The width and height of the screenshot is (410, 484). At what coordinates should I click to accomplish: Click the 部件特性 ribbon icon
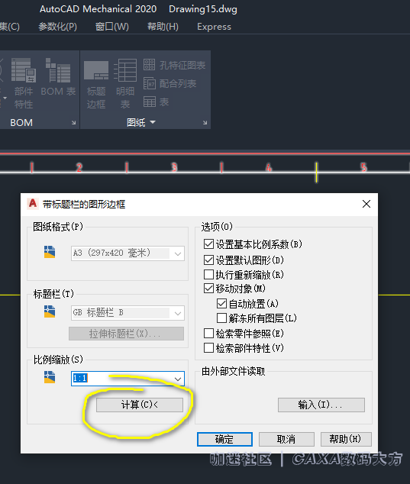click(24, 82)
